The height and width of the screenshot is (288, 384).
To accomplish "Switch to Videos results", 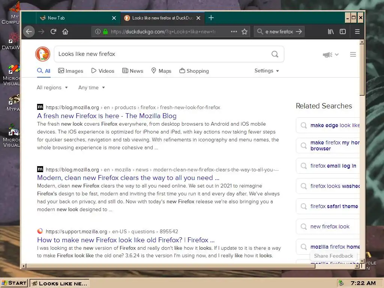I will [103, 71].
